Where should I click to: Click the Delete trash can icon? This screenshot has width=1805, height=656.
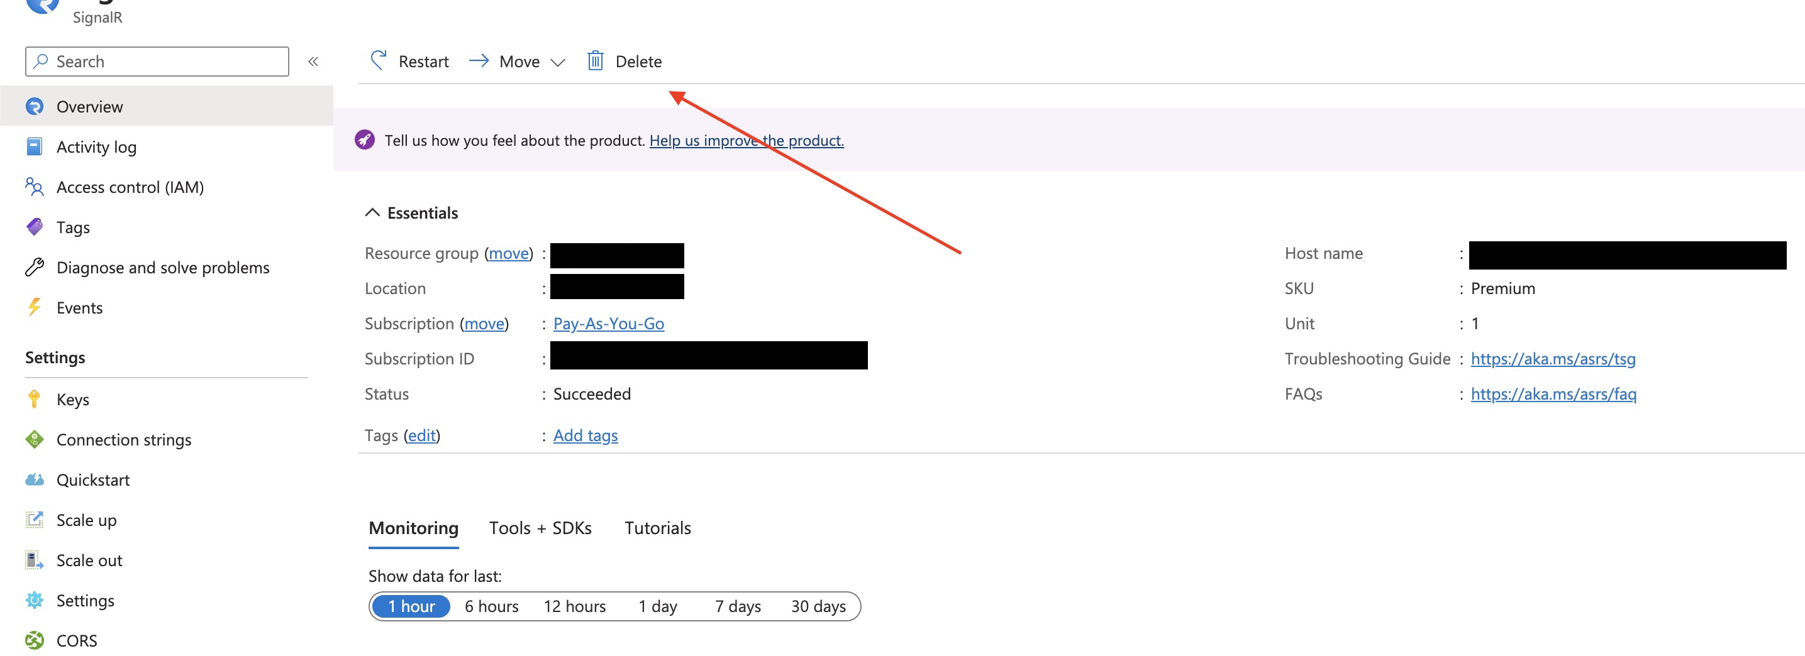coord(595,61)
